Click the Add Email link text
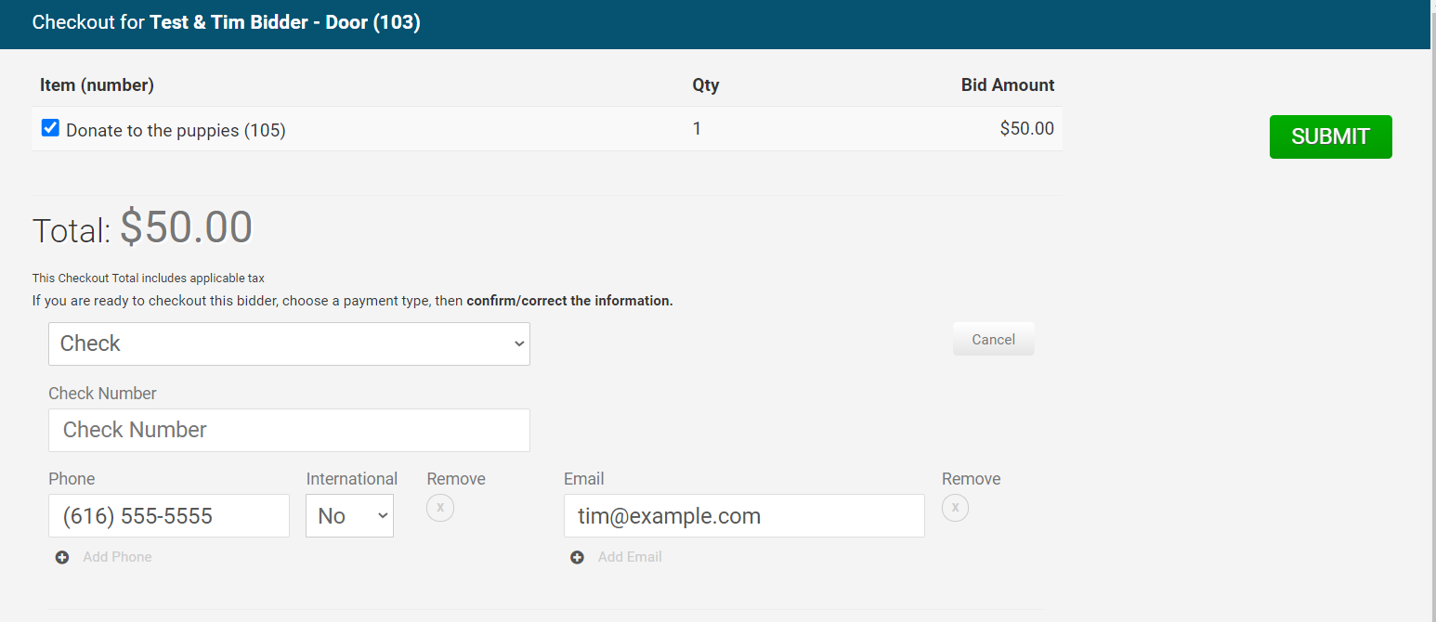The image size is (1436, 622). (630, 558)
